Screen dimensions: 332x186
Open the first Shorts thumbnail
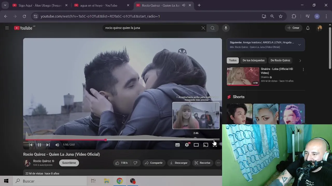(239, 114)
